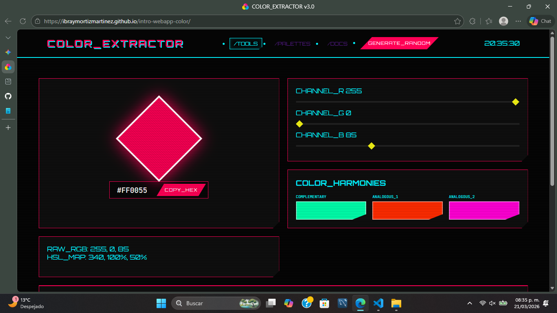Open the blue document icon in sidebar

click(x=8, y=110)
